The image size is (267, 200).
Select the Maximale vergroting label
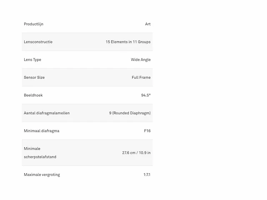pos(42,175)
